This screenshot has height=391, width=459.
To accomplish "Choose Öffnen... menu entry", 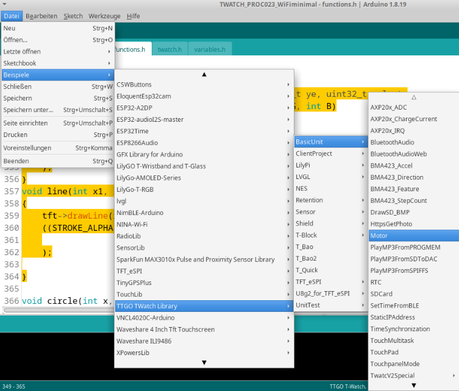I will 58,40.
